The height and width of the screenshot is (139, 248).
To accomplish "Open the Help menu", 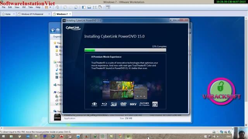I will pyautogui.click(x=38, y=7).
